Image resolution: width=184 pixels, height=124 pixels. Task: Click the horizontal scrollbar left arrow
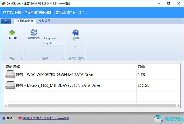point(6,106)
